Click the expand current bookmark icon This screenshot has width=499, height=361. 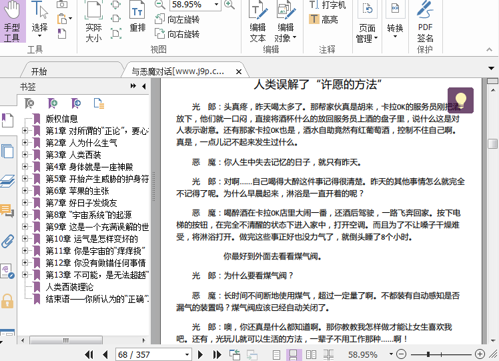[x=99, y=103]
